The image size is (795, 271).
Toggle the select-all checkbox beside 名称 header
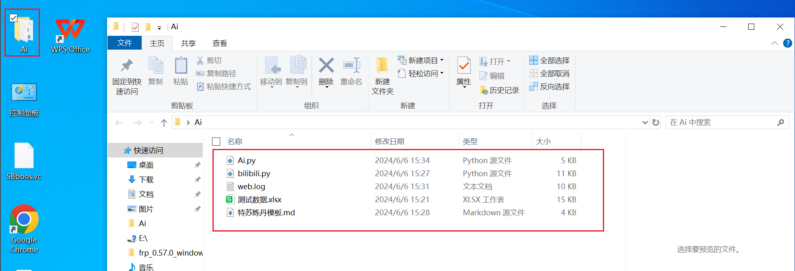point(216,142)
